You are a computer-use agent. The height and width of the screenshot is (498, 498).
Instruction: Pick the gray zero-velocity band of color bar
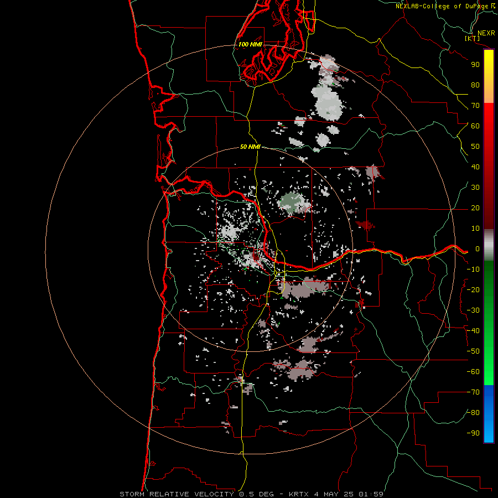point(489,245)
